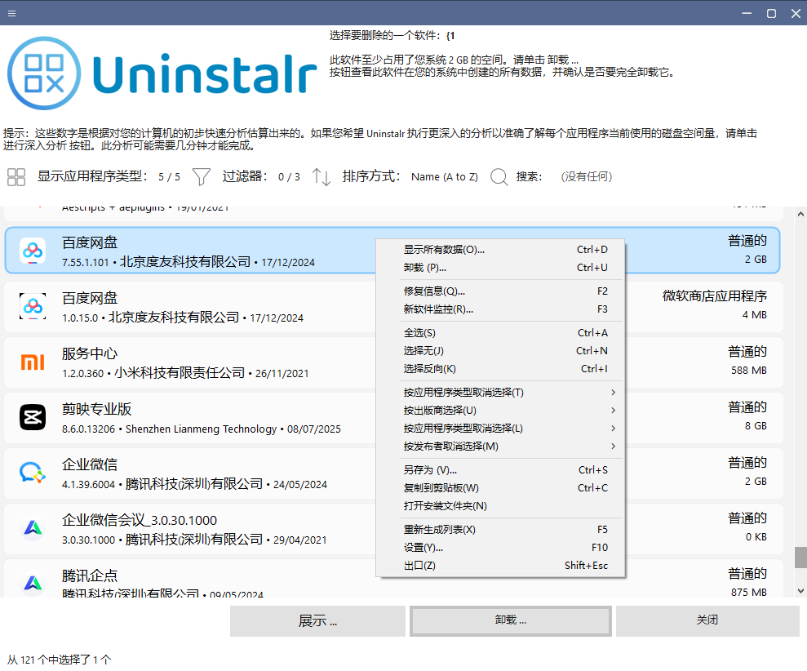
Task: Click the application types grid icon
Action: (16, 176)
